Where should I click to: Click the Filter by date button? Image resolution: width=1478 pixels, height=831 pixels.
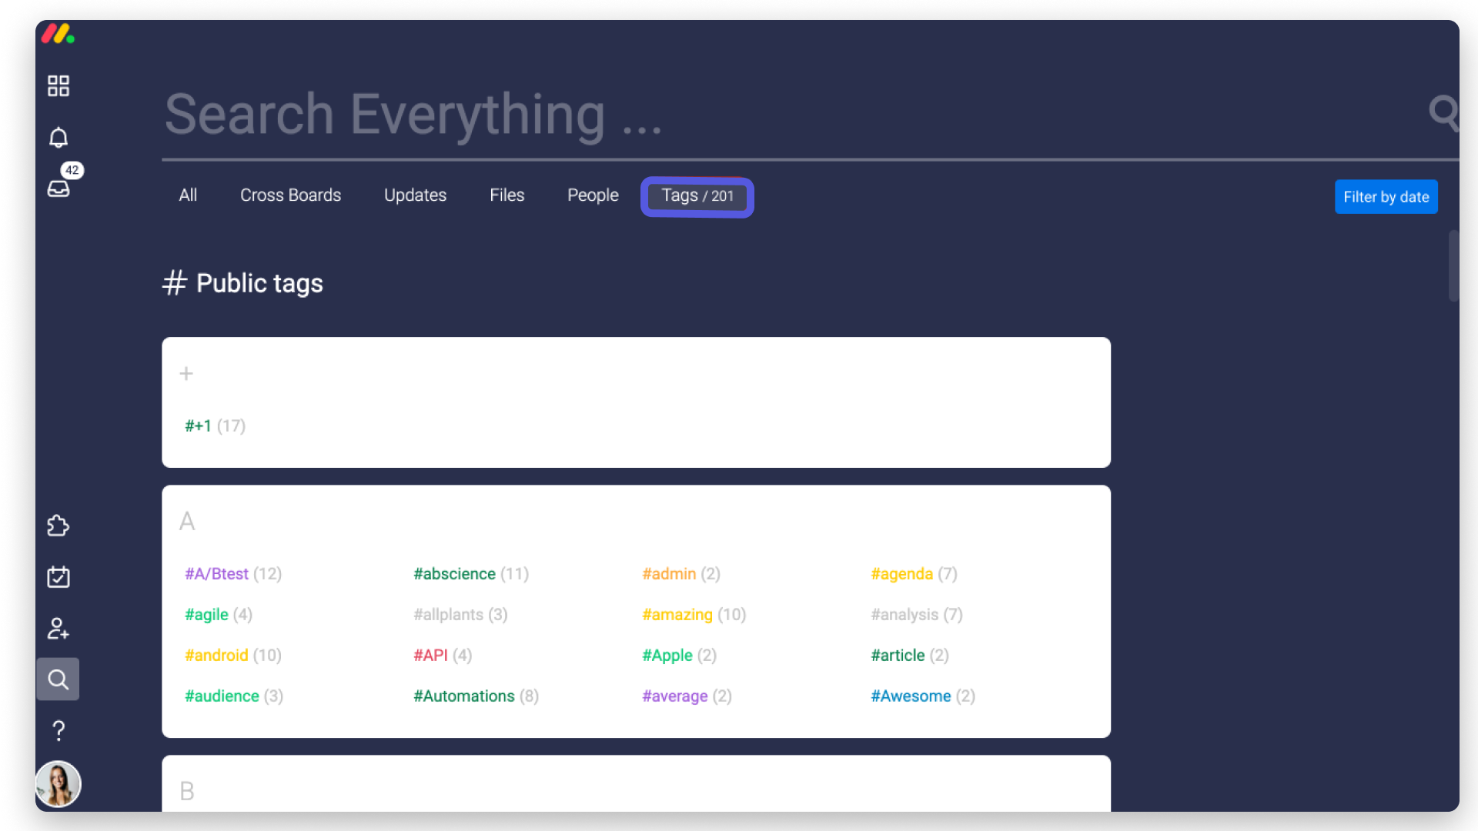click(x=1386, y=197)
